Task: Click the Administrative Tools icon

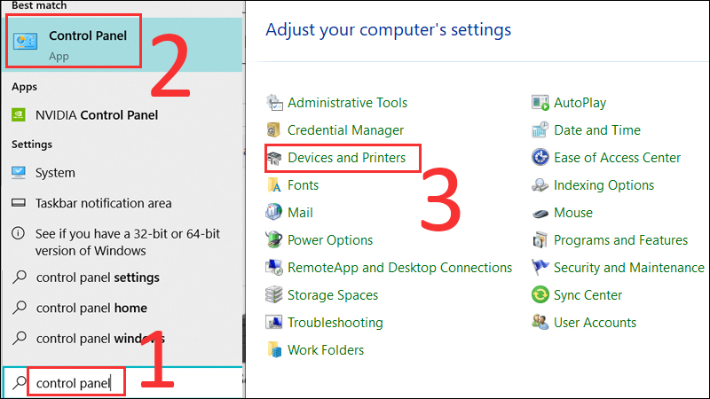Action: (x=274, y=103)
